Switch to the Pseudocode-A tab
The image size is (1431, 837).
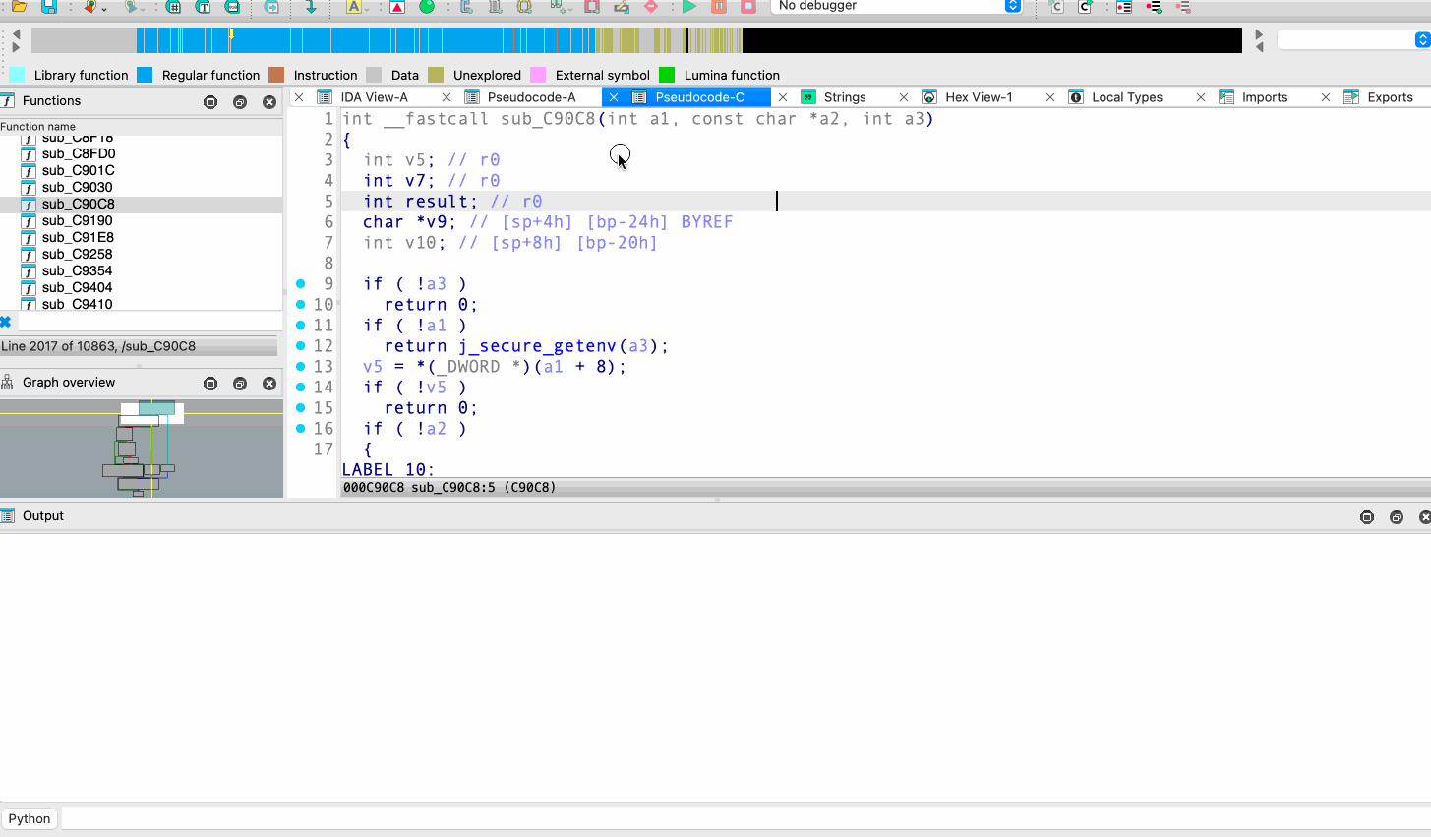(531, 97)
